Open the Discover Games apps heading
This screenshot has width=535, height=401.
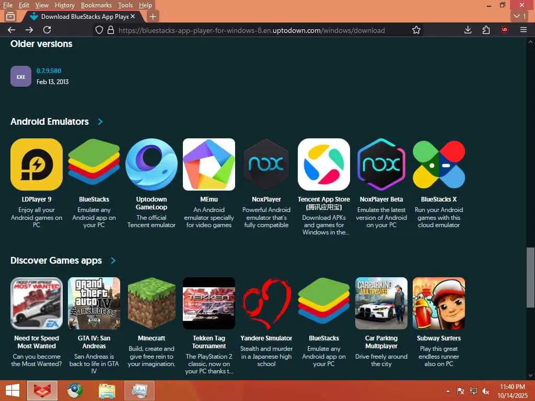click(x=56, y=261)
